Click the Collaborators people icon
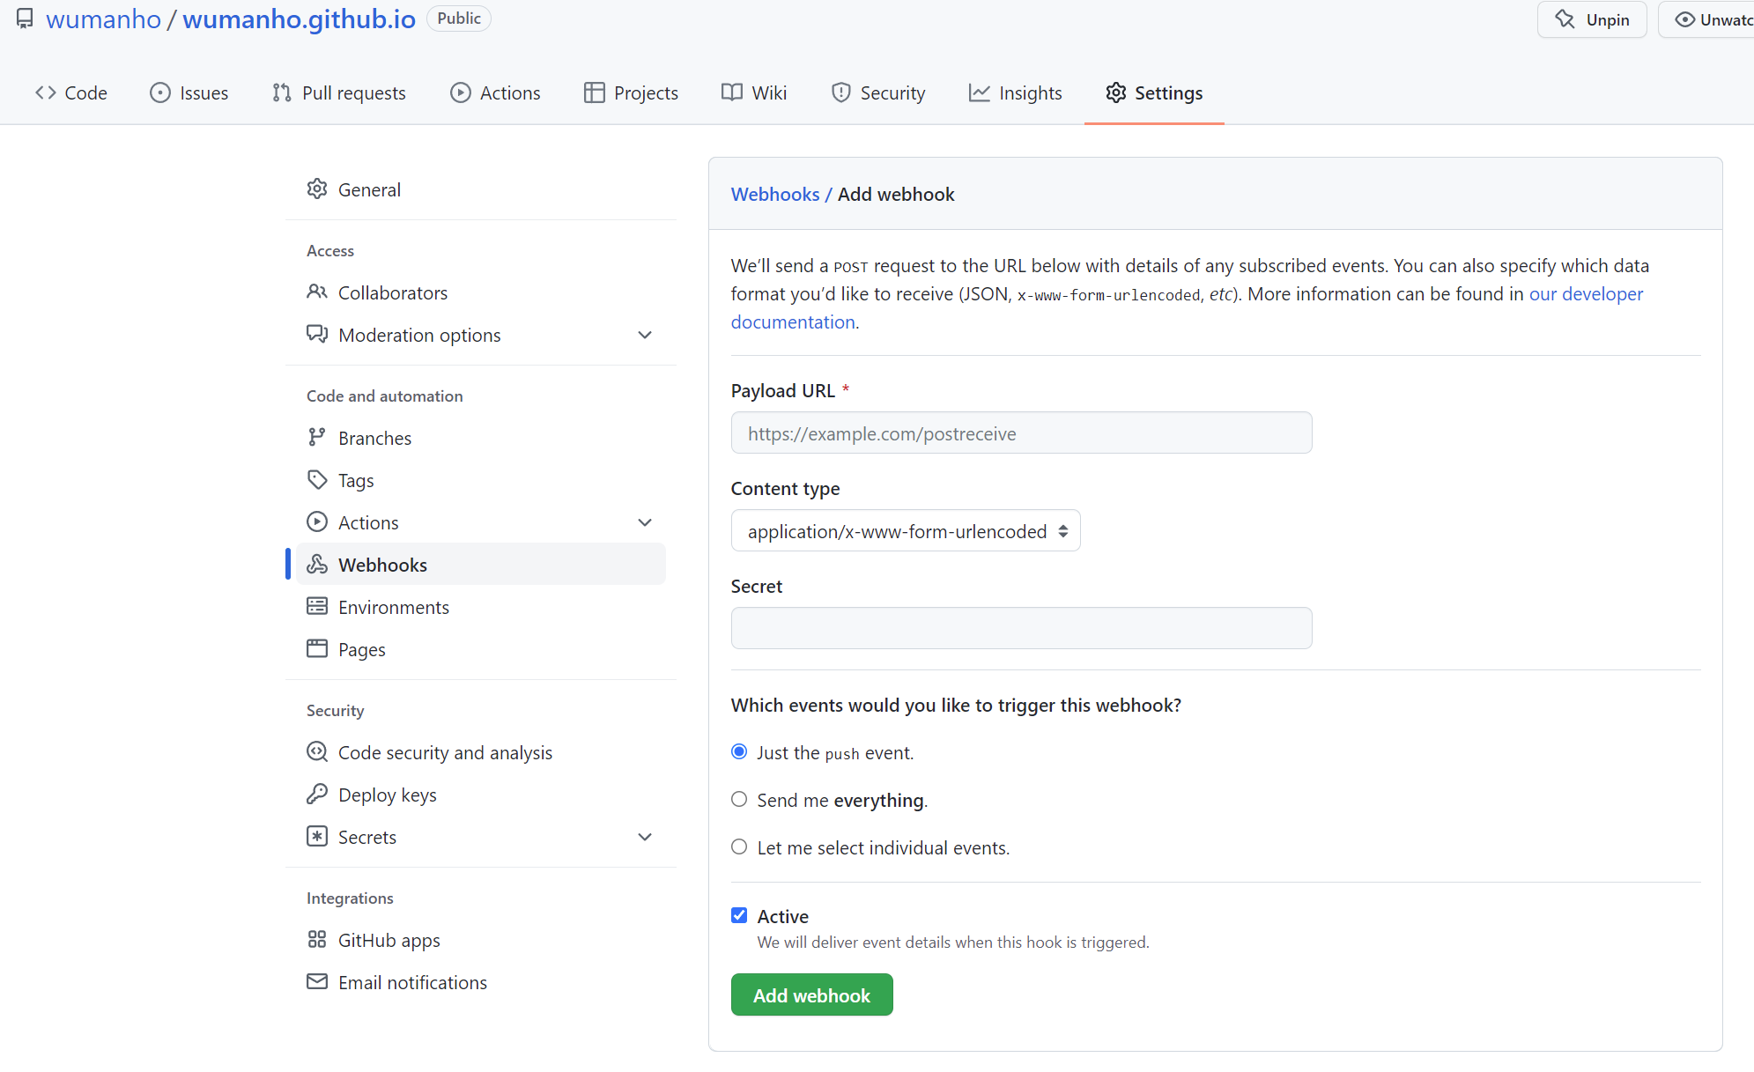The width and height of the screenshot is (1754, 1072). tap(317, 292)
